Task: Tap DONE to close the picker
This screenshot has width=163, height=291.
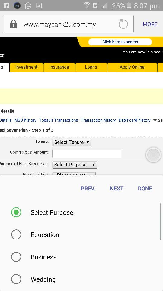Action: tap(145, 189)
